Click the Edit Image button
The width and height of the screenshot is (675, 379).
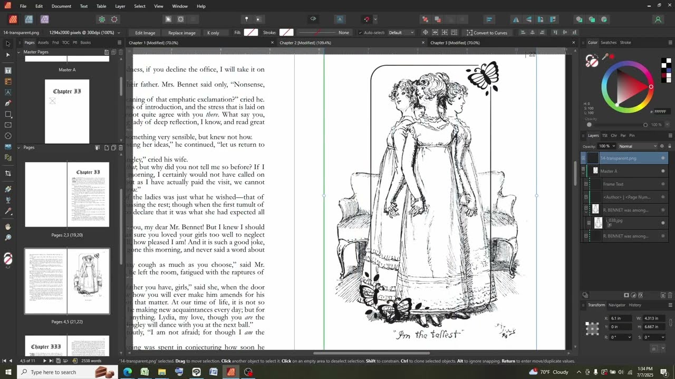click(145, 33)
